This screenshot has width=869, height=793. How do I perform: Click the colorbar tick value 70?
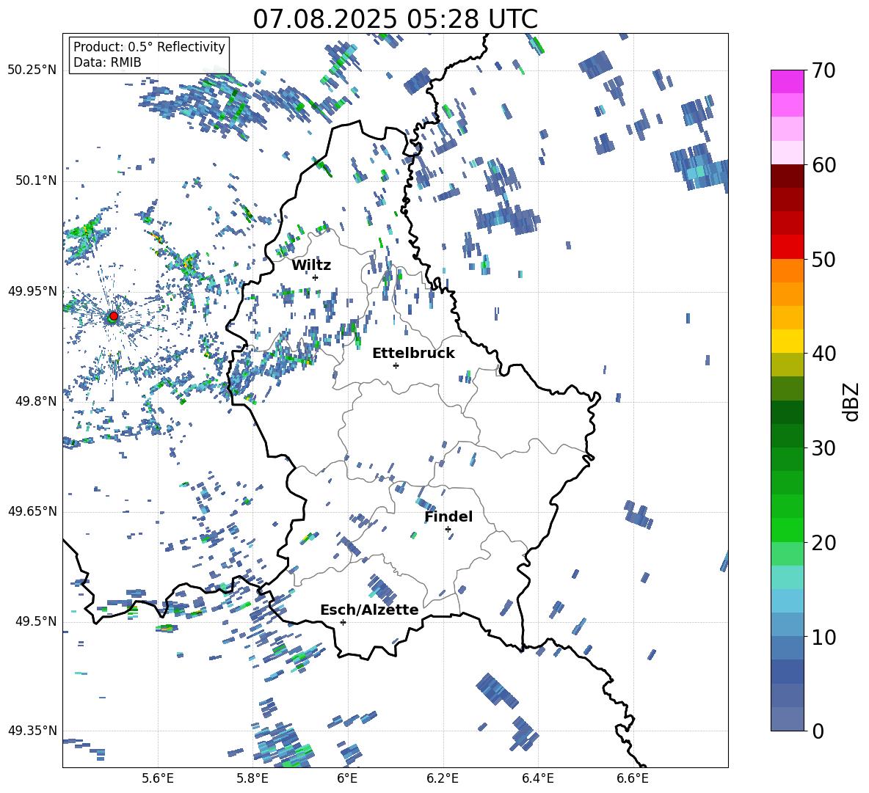point(823,70)
